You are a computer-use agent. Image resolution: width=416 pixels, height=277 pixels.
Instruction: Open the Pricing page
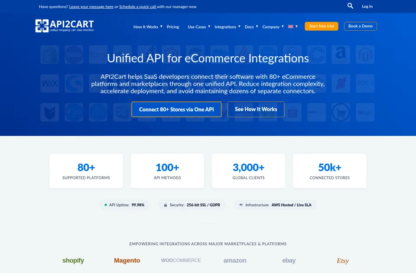coord(173,27)
